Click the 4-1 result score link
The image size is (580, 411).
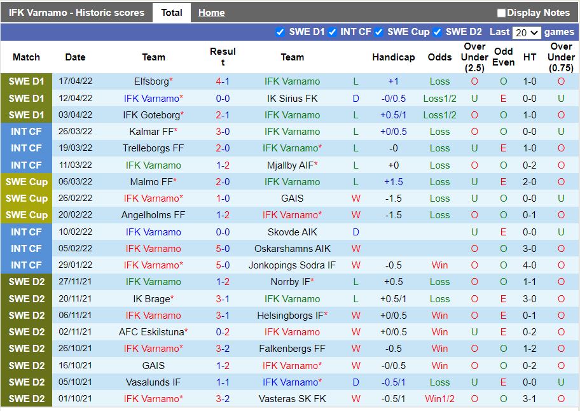(x=223, y=81)
